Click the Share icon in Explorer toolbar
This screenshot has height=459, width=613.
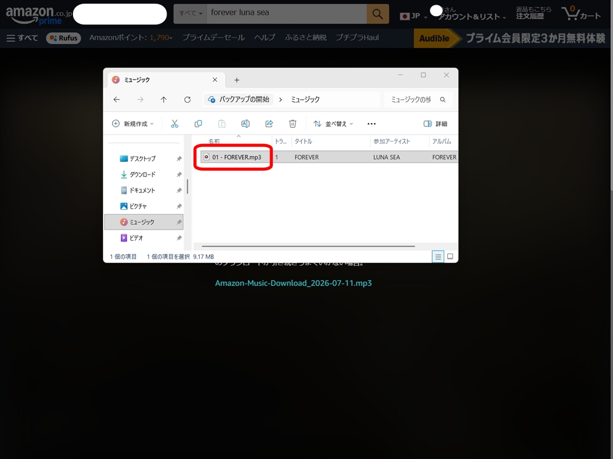[269, 124]
